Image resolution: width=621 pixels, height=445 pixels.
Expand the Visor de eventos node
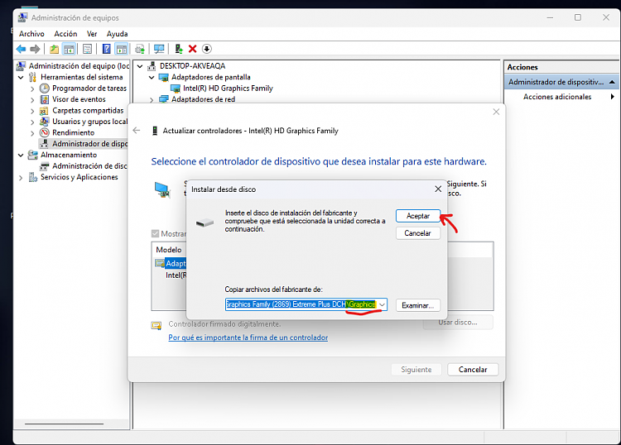pyautogui.click(x=32, y=100)
